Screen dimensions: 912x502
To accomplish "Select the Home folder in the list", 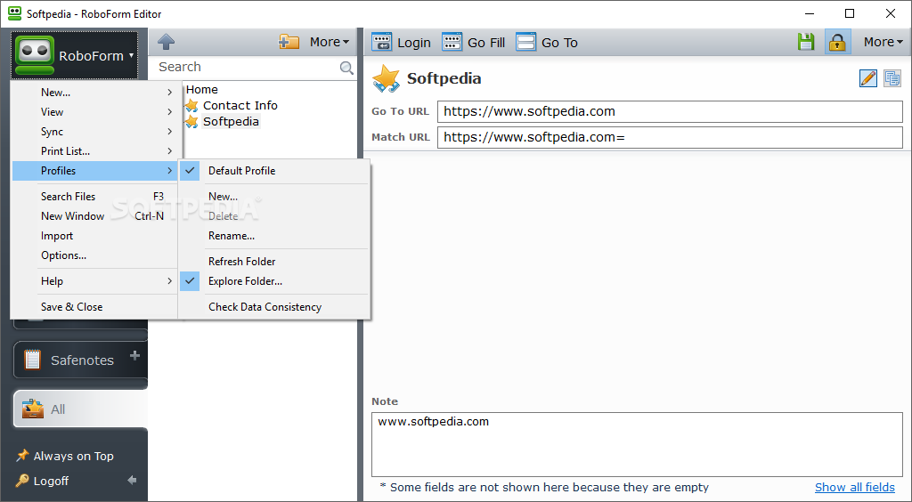I will 202,90.
